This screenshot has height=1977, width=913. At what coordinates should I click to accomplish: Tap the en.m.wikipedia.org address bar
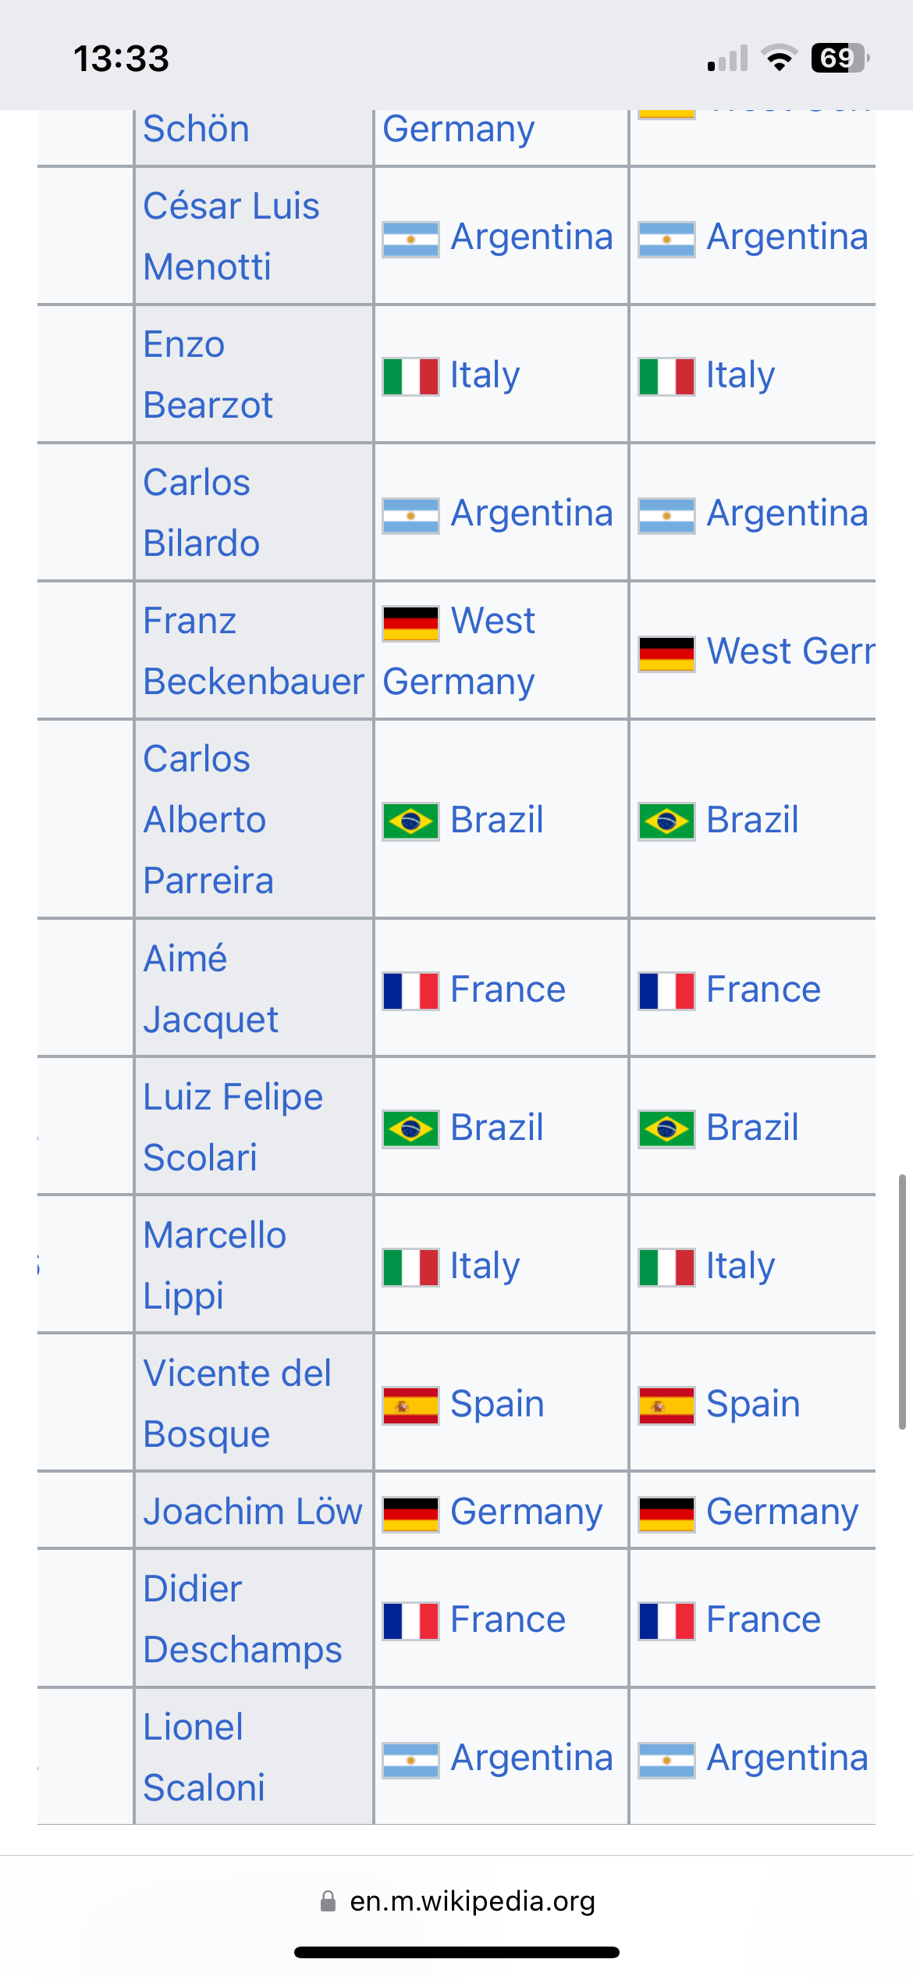(x=456, y=1900)
